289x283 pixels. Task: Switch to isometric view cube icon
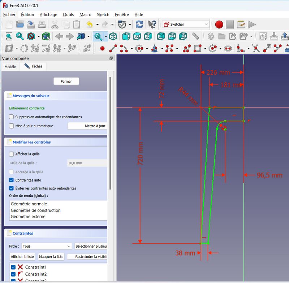(113, 36)
